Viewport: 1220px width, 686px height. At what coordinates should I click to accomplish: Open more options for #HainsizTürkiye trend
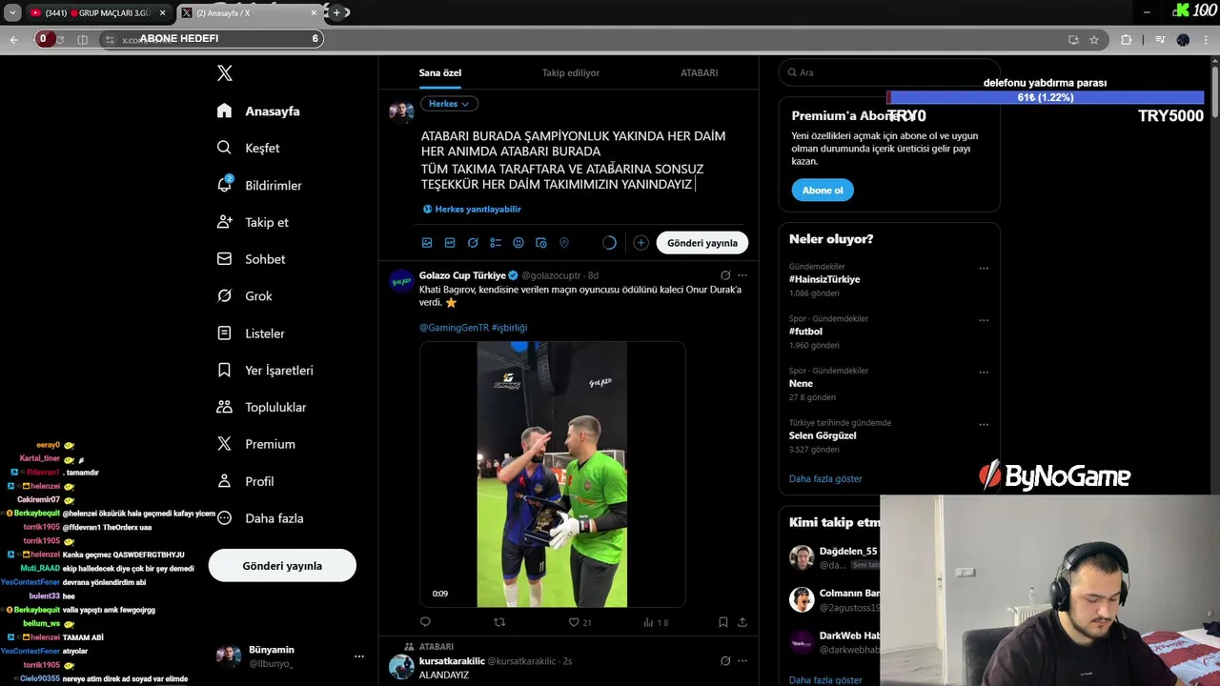click(x=984, y=269)
